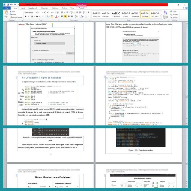Switch to the Review tab
The width and height of the screenshot is (191, 191).
click(64, 8)
